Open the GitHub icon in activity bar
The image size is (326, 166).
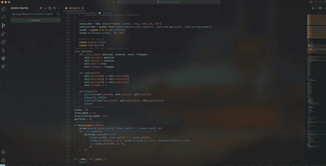pyautogui.click(x=4, y=58)
